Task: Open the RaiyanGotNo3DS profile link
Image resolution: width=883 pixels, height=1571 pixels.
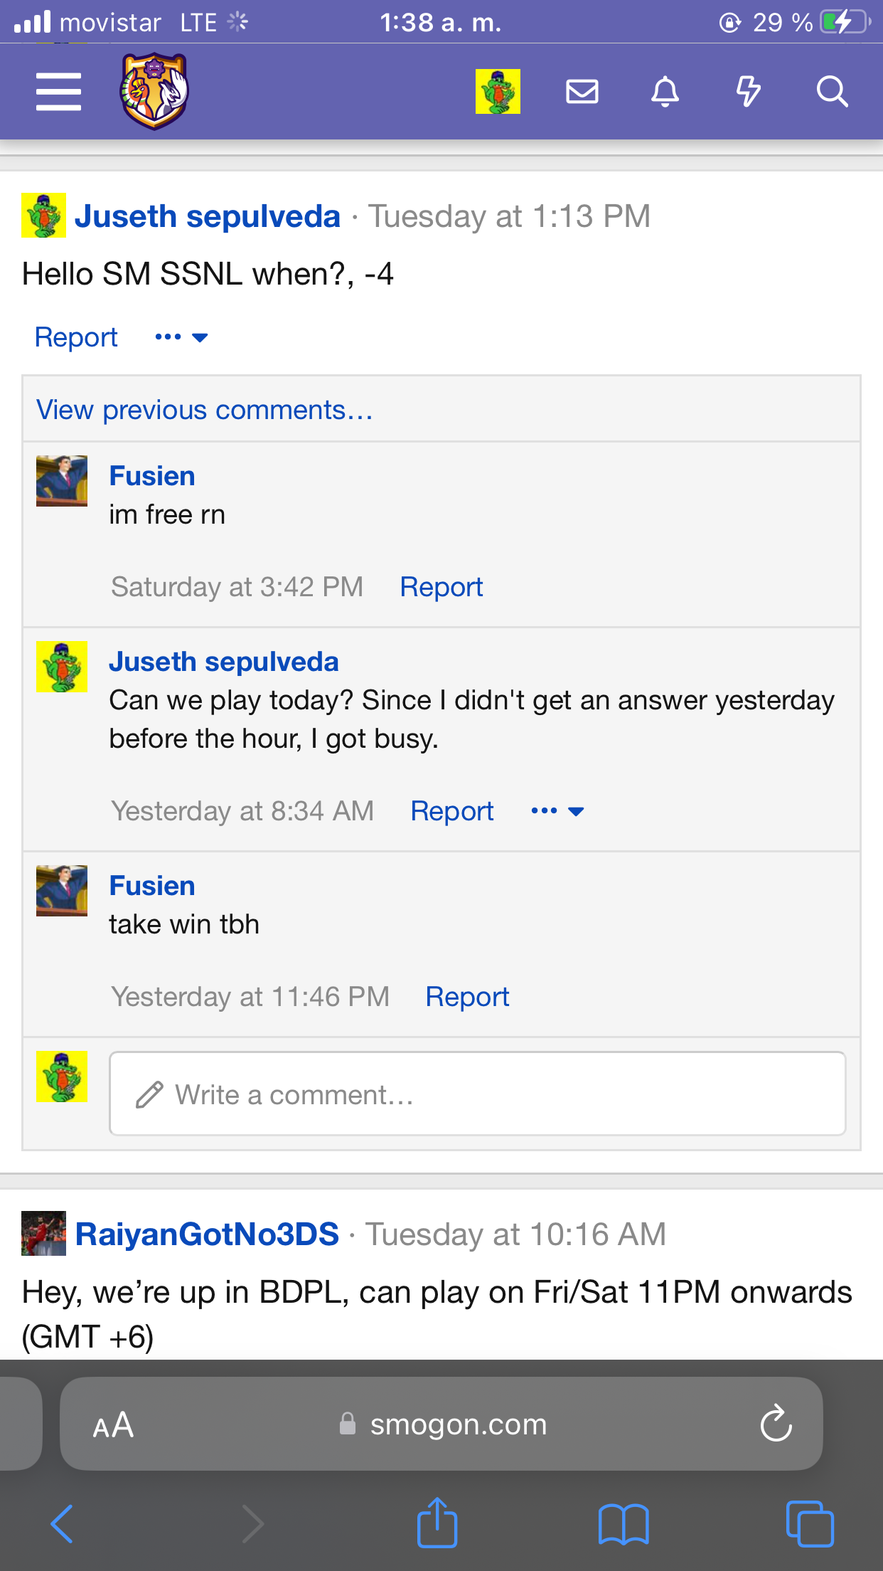Action: pyautogui.click(x=207, y=1234)
